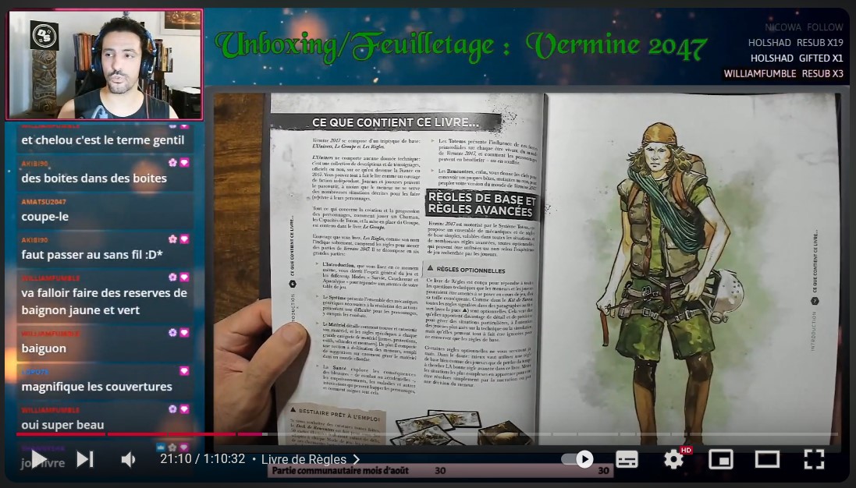Click chat message 'magnifique les couvertures'

(97, 387)
